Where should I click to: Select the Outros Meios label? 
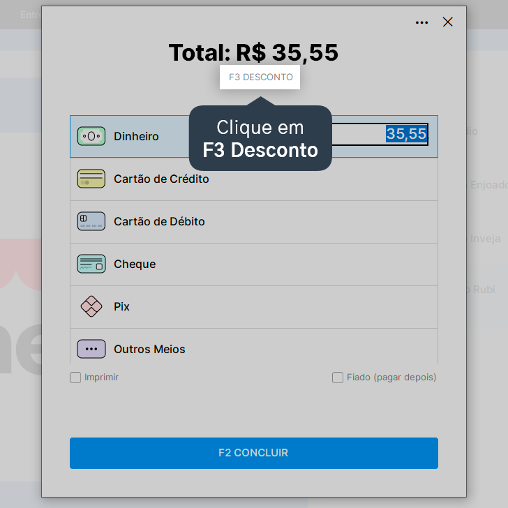point(149,349)
